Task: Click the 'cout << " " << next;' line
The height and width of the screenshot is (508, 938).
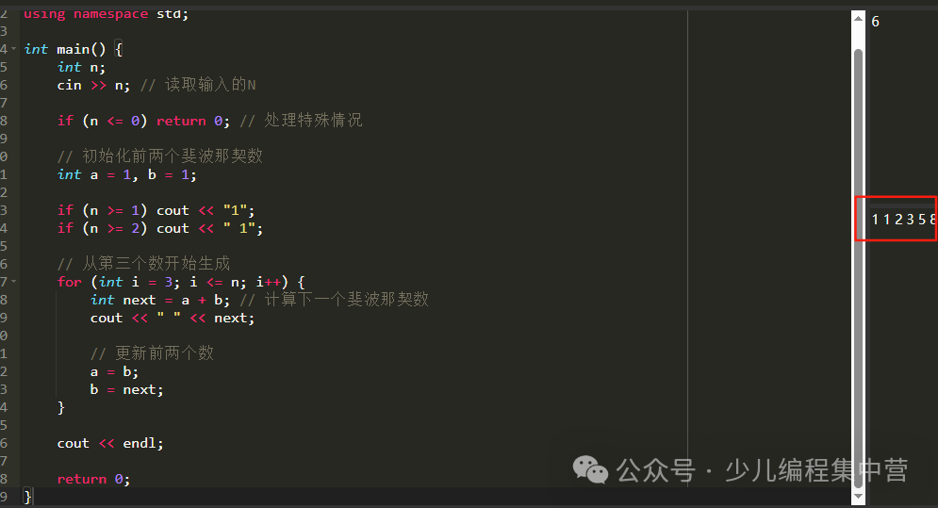Action: pyautogui.click(x=173, y=319)
